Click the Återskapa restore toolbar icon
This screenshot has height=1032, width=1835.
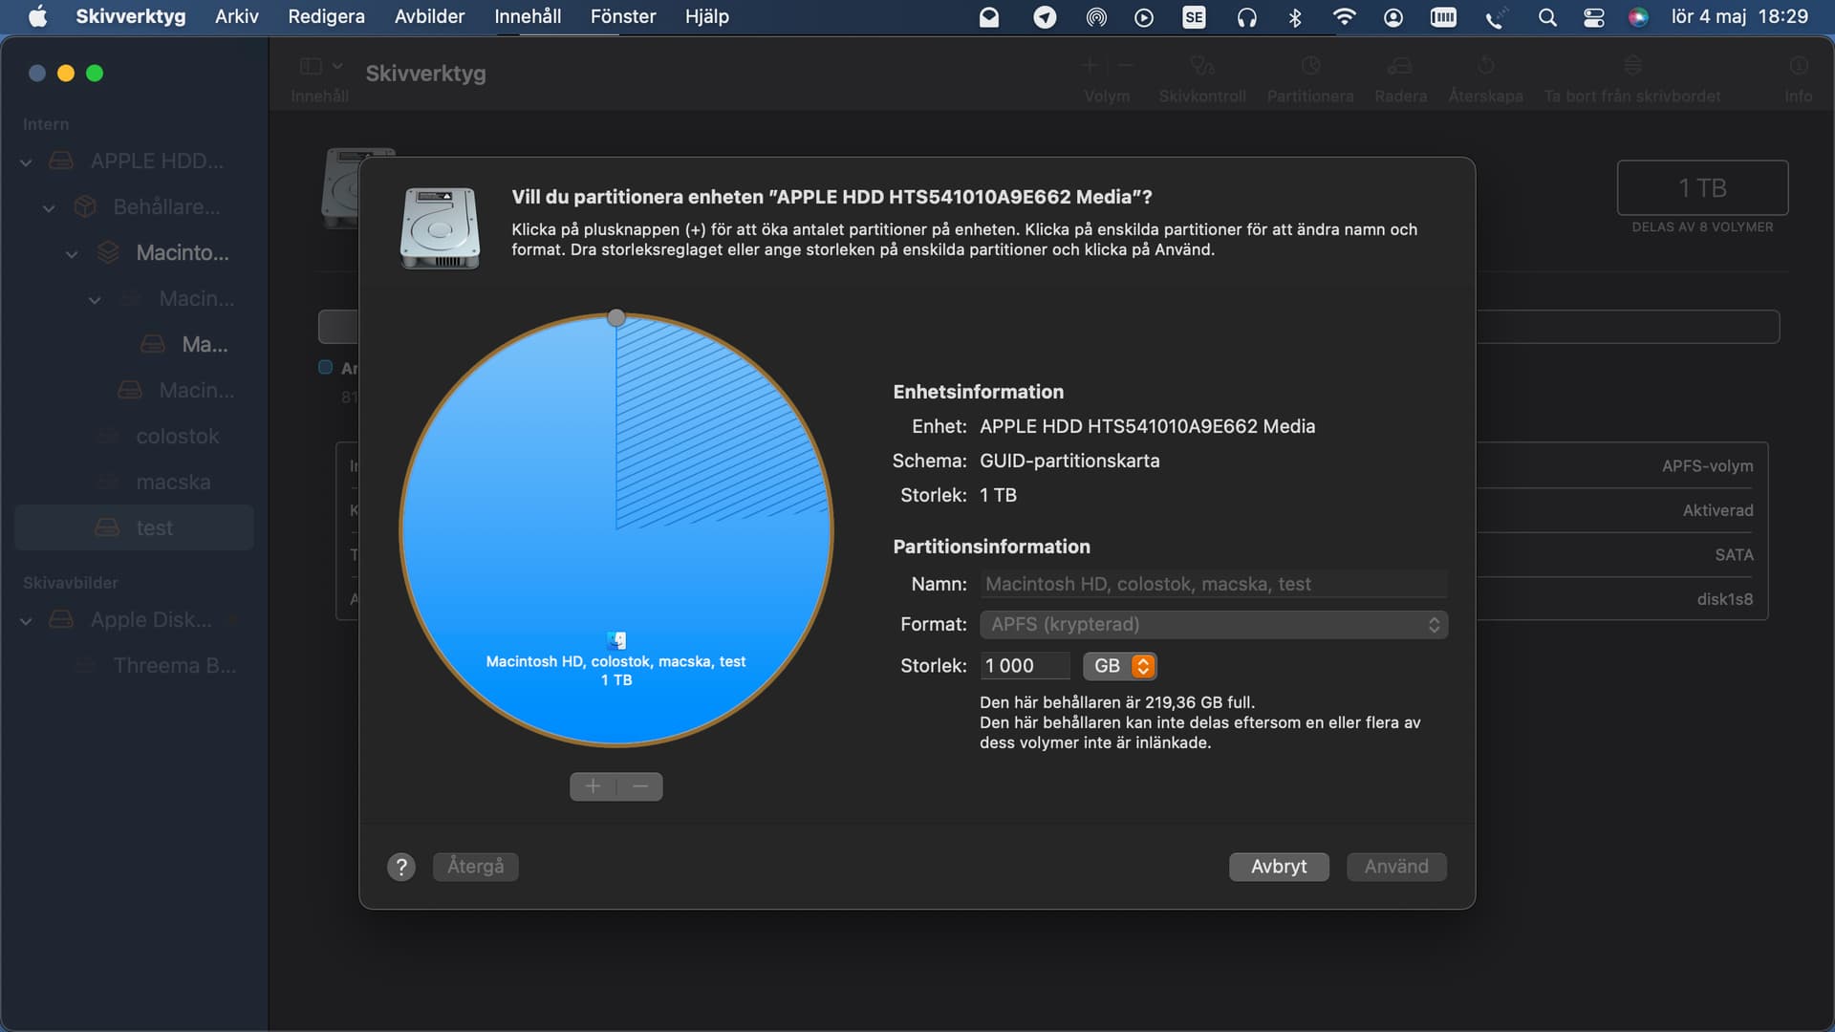coord(1485,66)
